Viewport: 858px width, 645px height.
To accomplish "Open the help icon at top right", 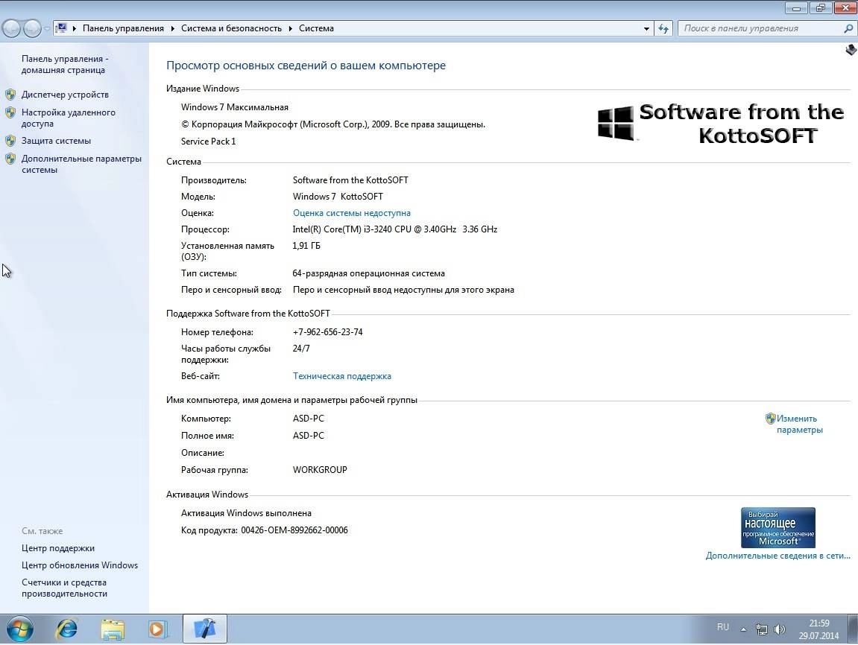I will 851,50.
